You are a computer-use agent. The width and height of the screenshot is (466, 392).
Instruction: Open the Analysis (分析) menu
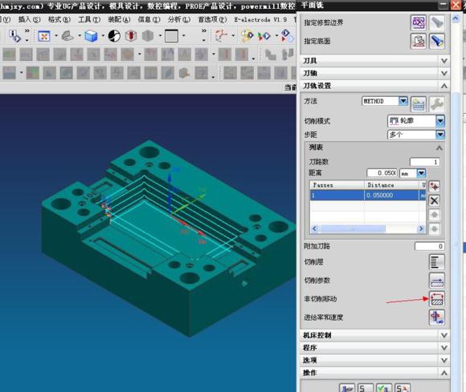[x=178, y=19]
